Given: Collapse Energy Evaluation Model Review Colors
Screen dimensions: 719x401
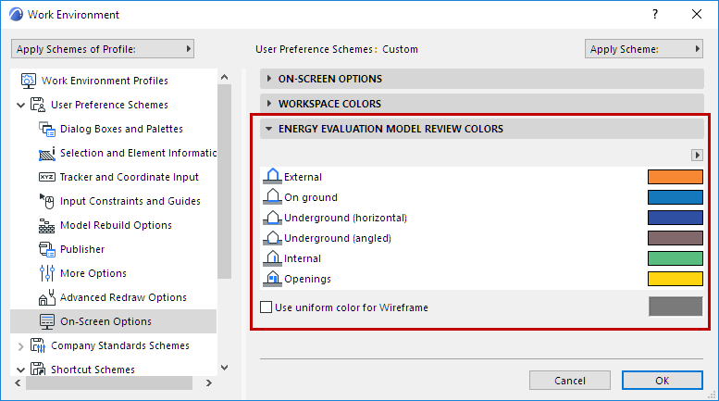Looking at the screenshot, I should tap(269, 129).
